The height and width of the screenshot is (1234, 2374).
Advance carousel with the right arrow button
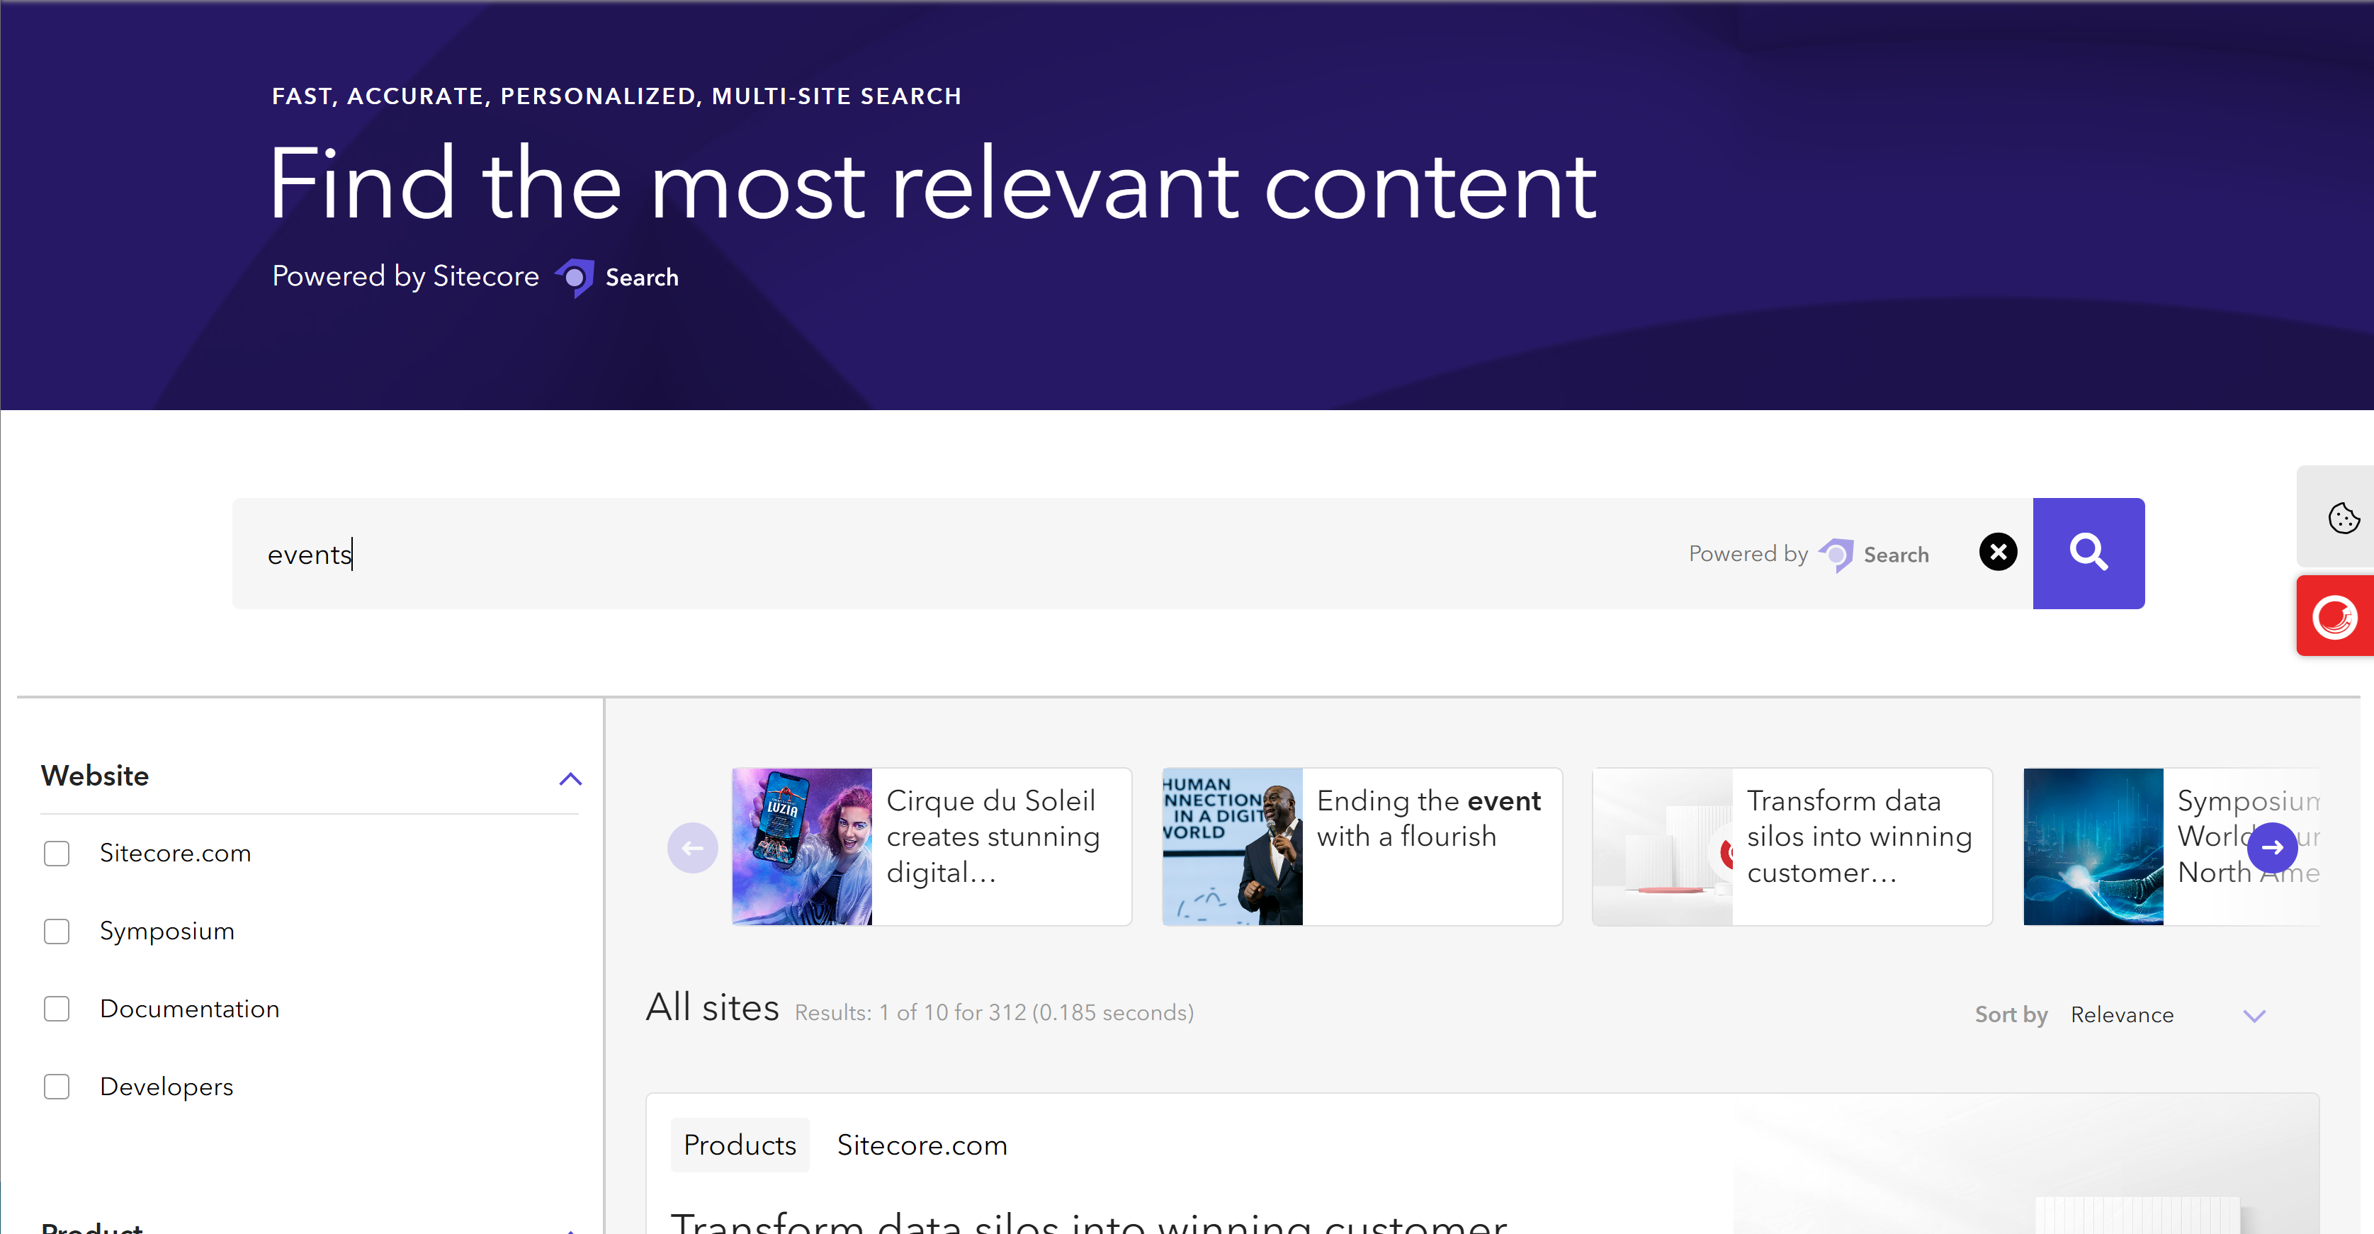tap(2273, 848)
